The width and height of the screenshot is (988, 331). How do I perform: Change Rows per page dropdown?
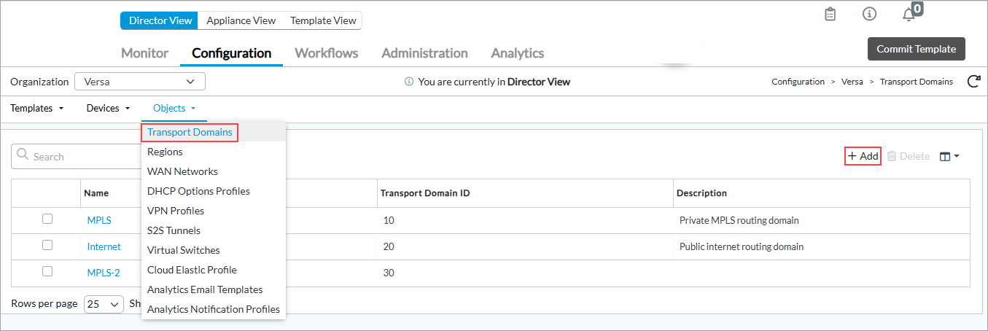pyautogui.click(x=104, y=304)
